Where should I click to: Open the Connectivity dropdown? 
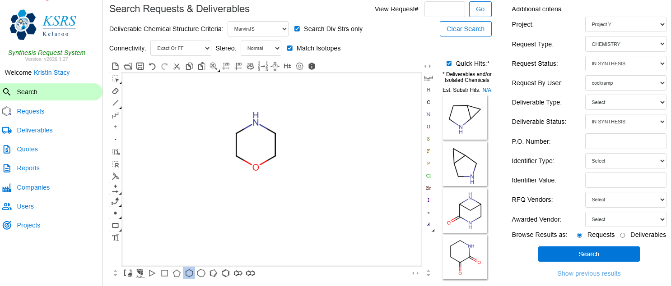pos(181,48)
